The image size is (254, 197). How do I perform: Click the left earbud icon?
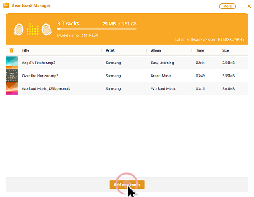(x=19, y=29)
